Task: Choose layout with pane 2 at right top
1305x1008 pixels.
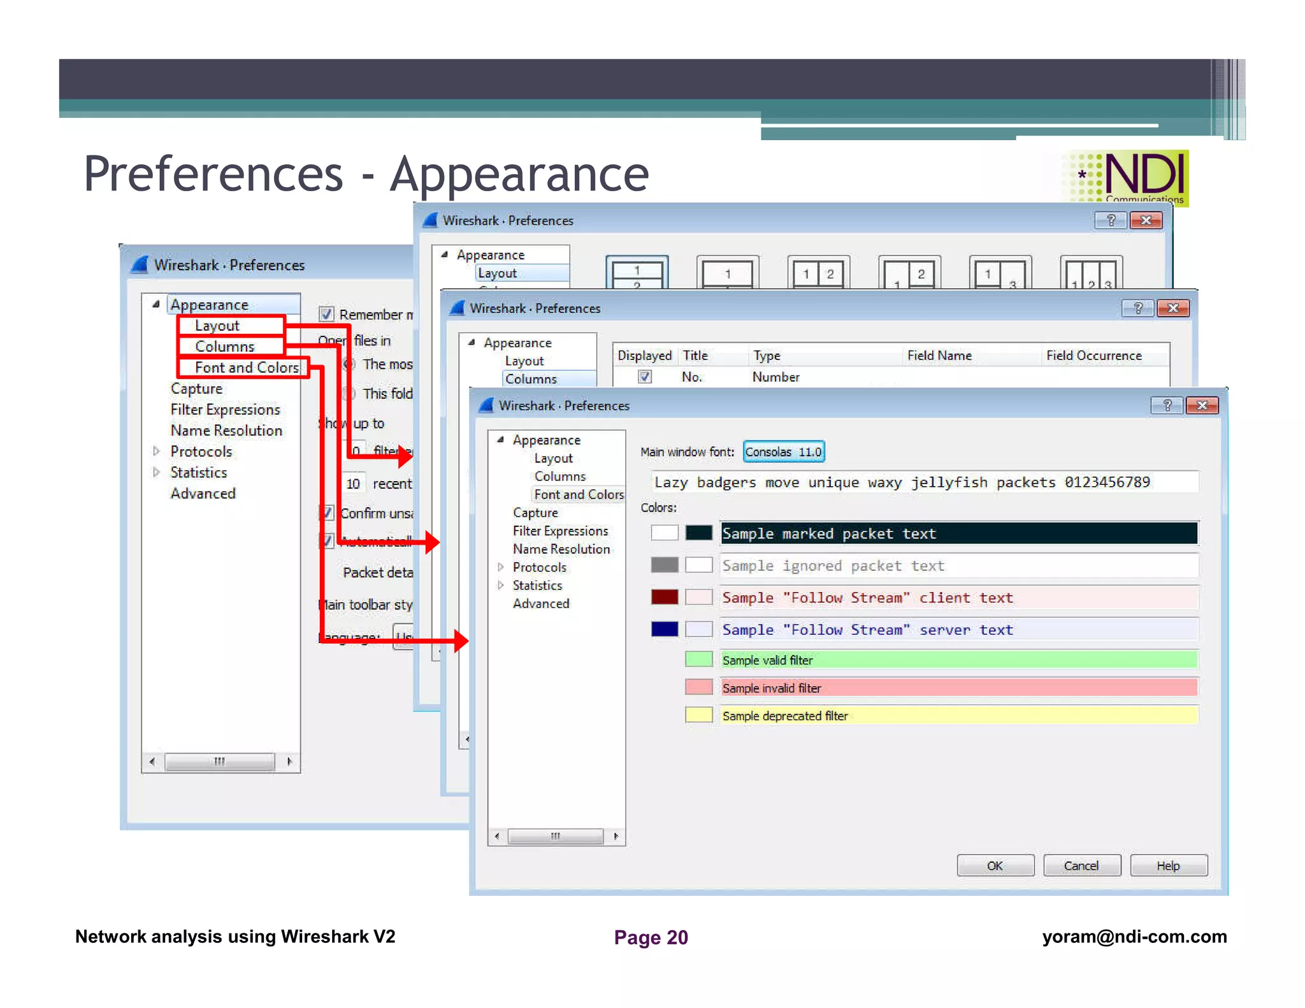Action: [x=909, y=273]
